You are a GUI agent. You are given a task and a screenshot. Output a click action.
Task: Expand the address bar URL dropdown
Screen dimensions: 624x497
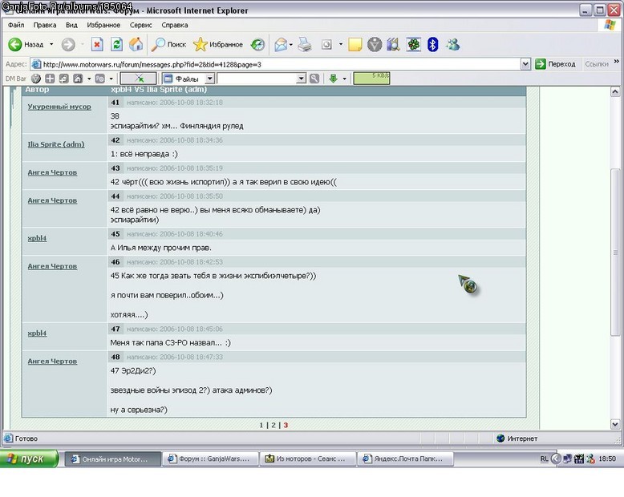[525, 64]
